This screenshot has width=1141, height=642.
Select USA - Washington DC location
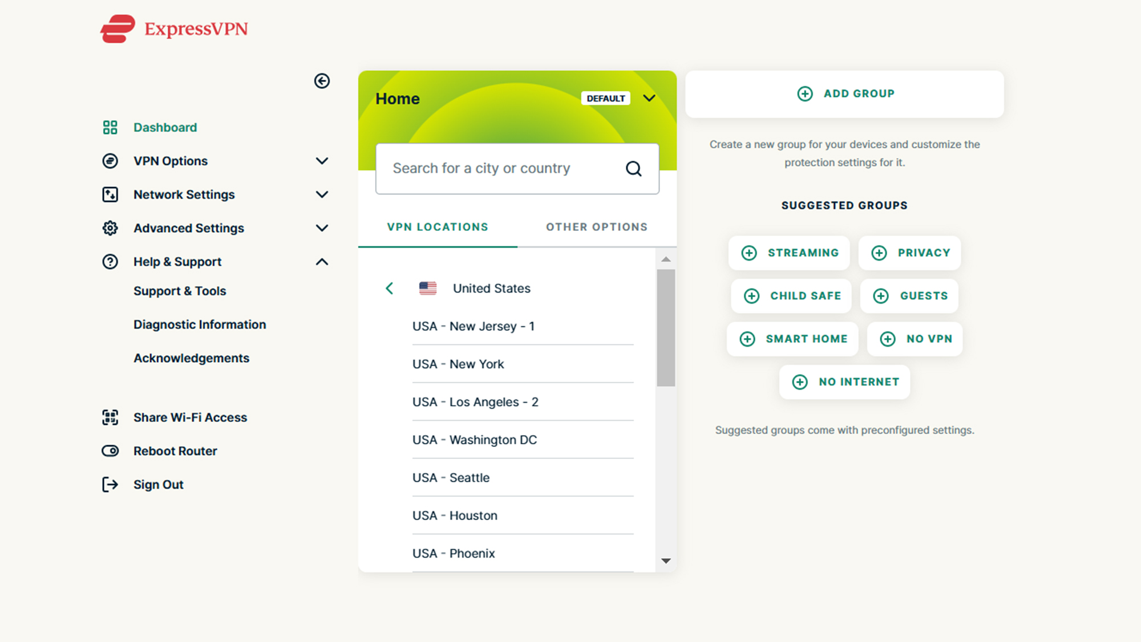(523, 440)
